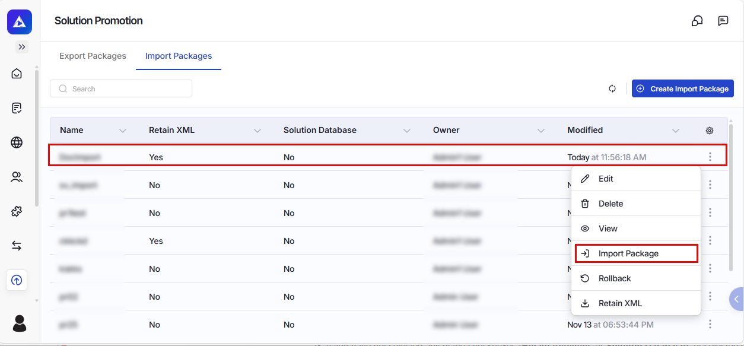Select the Import Packages tab
Screen dimensions: 744x346
(x=179, y=56)
